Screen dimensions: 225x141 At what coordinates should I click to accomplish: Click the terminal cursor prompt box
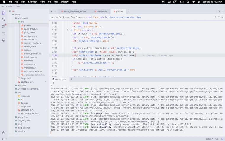tap(51, 132)
